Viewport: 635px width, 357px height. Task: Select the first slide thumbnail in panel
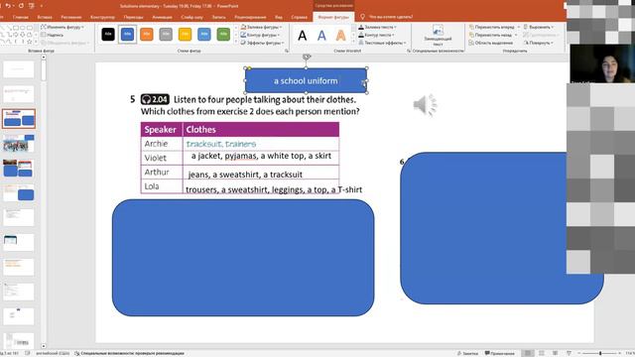[x=19, y=69]
